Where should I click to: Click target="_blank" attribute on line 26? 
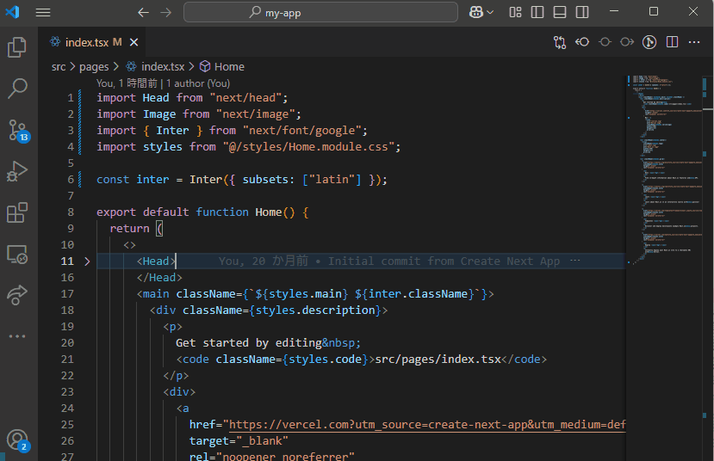239,441
